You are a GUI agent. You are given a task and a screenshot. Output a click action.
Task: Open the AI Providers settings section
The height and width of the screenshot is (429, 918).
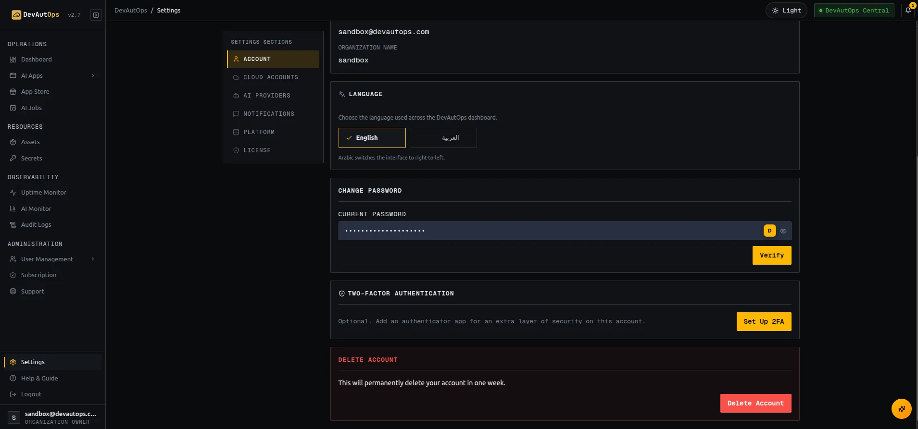(273, 96)
